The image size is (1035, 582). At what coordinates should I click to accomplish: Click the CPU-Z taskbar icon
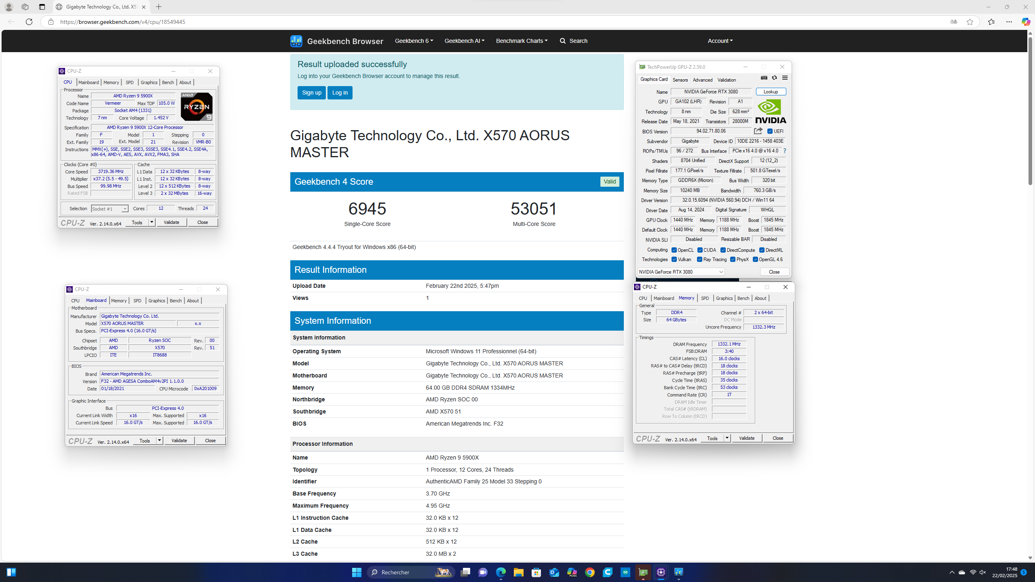pos(661,572)
